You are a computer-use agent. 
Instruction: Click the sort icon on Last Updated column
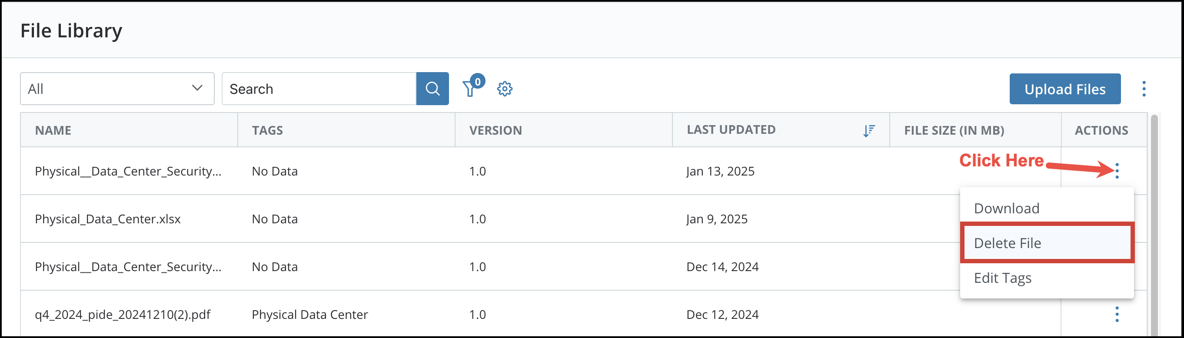click(869, 130)
